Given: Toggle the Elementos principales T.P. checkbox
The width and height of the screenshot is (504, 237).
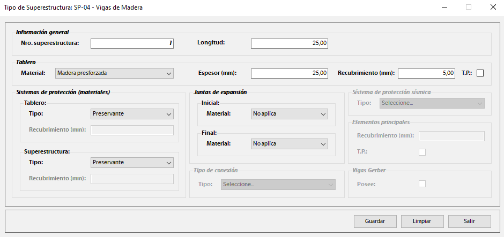Looking at the screenshot, I should pos(422,152).
